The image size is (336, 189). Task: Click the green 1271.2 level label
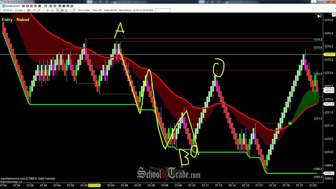[x=318, y=119]
